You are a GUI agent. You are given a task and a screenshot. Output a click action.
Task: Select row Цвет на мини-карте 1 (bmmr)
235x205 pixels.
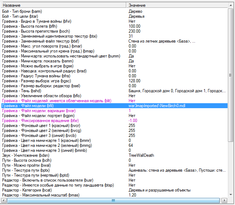(x=114, y=140)
